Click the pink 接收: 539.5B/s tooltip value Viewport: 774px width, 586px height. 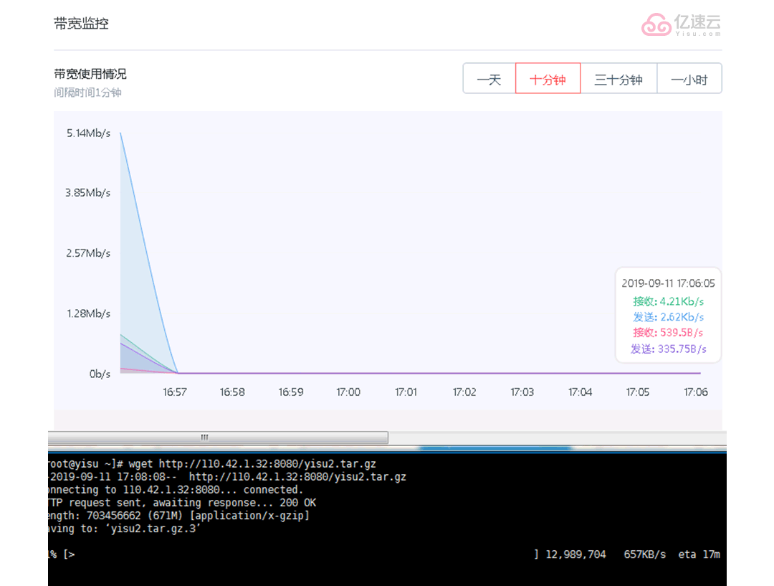point(669,333)
